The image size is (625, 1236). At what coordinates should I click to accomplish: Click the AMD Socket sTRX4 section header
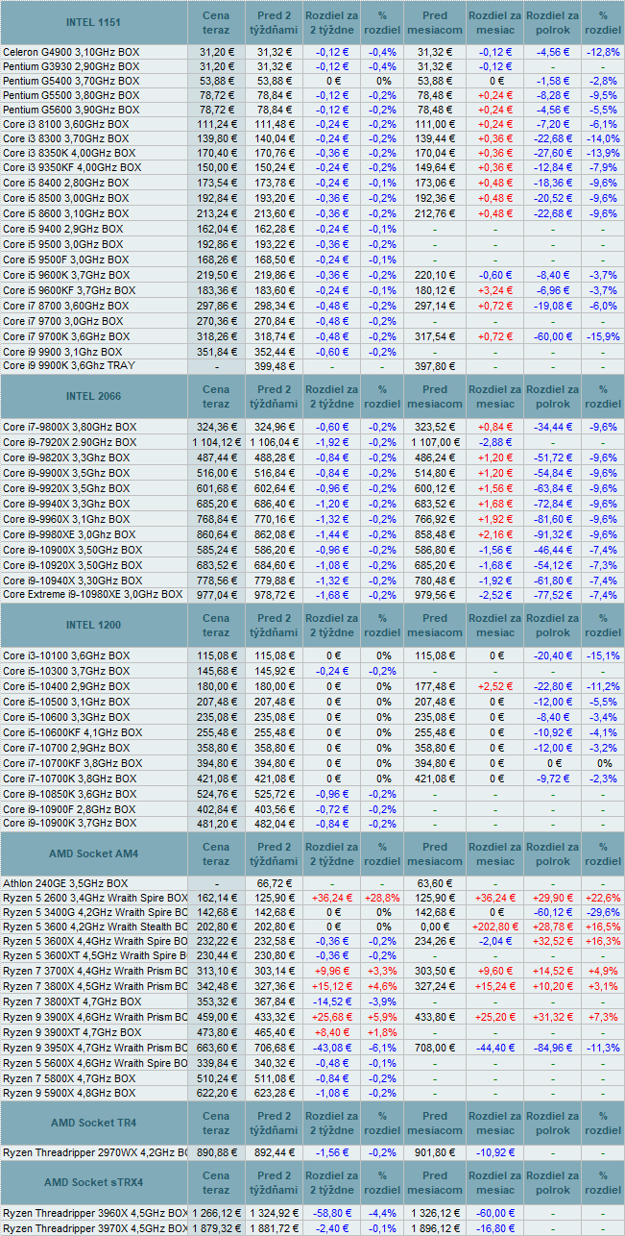coord(94,1182)
